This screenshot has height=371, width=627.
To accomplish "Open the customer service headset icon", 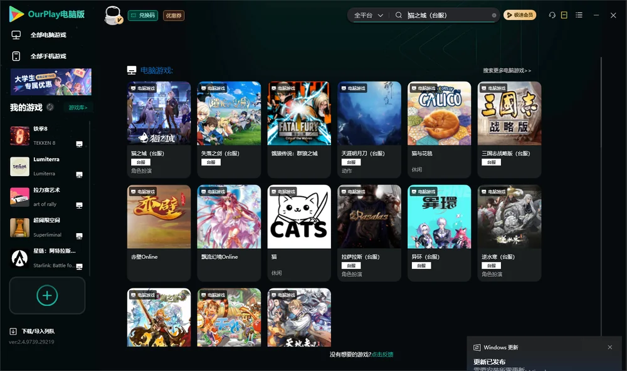I will point(552,15).
